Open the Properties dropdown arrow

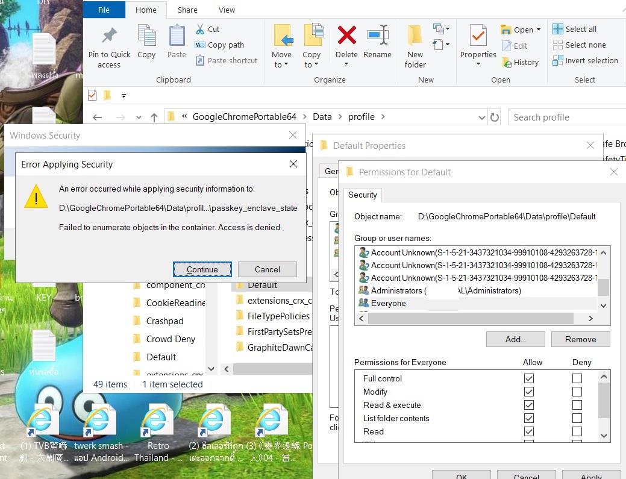(x=478, y=64)
